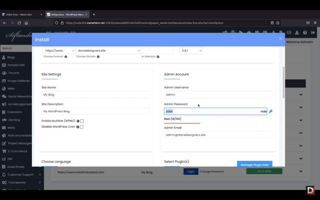Close the Install dialog with X
This screenshot has height=200, width=320.
pyautogui.click(x=280, y=38)
